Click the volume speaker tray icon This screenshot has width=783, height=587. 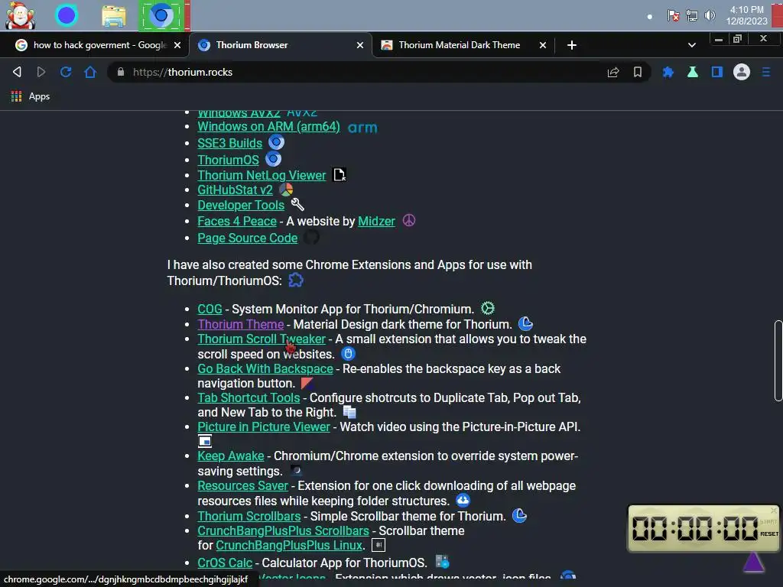pyautogui.click(x=710, y=15)
